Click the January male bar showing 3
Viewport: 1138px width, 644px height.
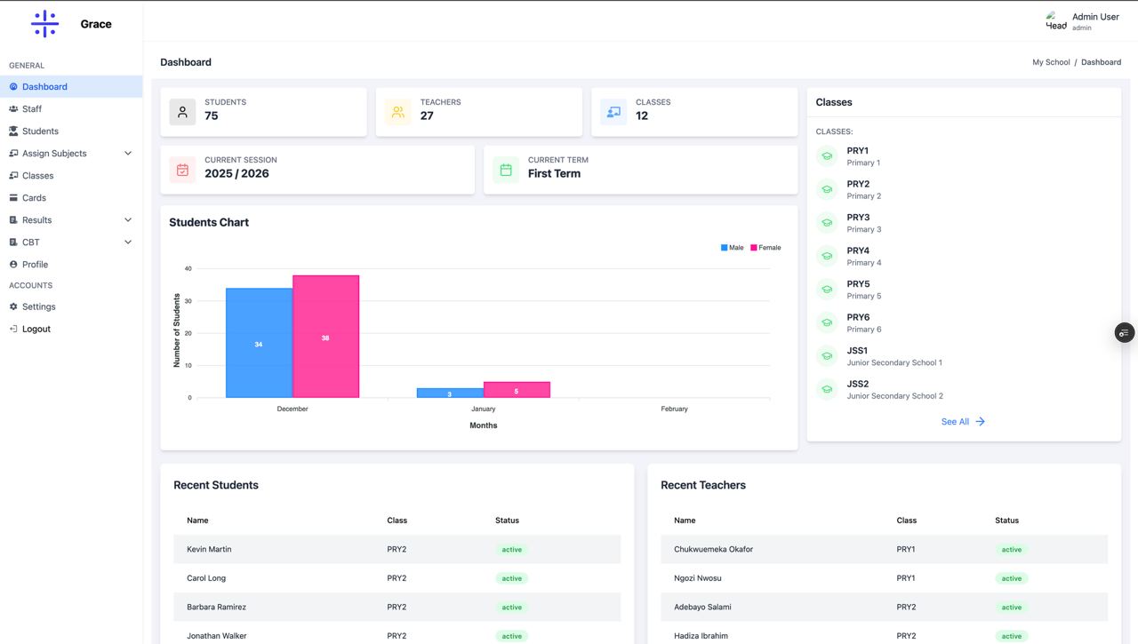click(450, 393)
